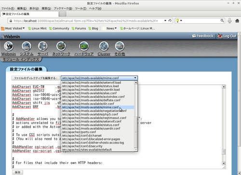Open the ファイル(F) menu
The width and height of the screenshot is (241, 175).
point(8,8)
